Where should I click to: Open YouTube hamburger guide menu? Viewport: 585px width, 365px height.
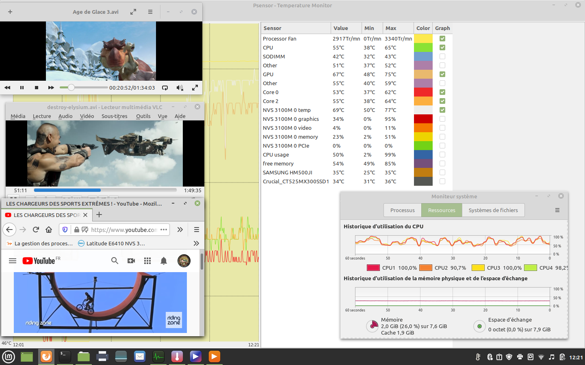tap(13, 261)
